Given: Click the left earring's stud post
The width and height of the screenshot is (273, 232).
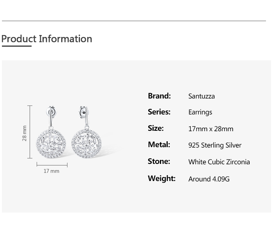Looking at the screenshot, I should pyautogui.click(x=51, y=112).
